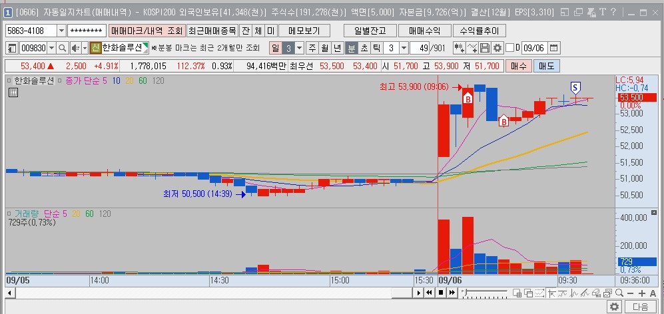Image resolution: width=664 pixels, height=314 pixels.
Task: Zoom in chart with plus icon
Action: click(x=642, y=293)
